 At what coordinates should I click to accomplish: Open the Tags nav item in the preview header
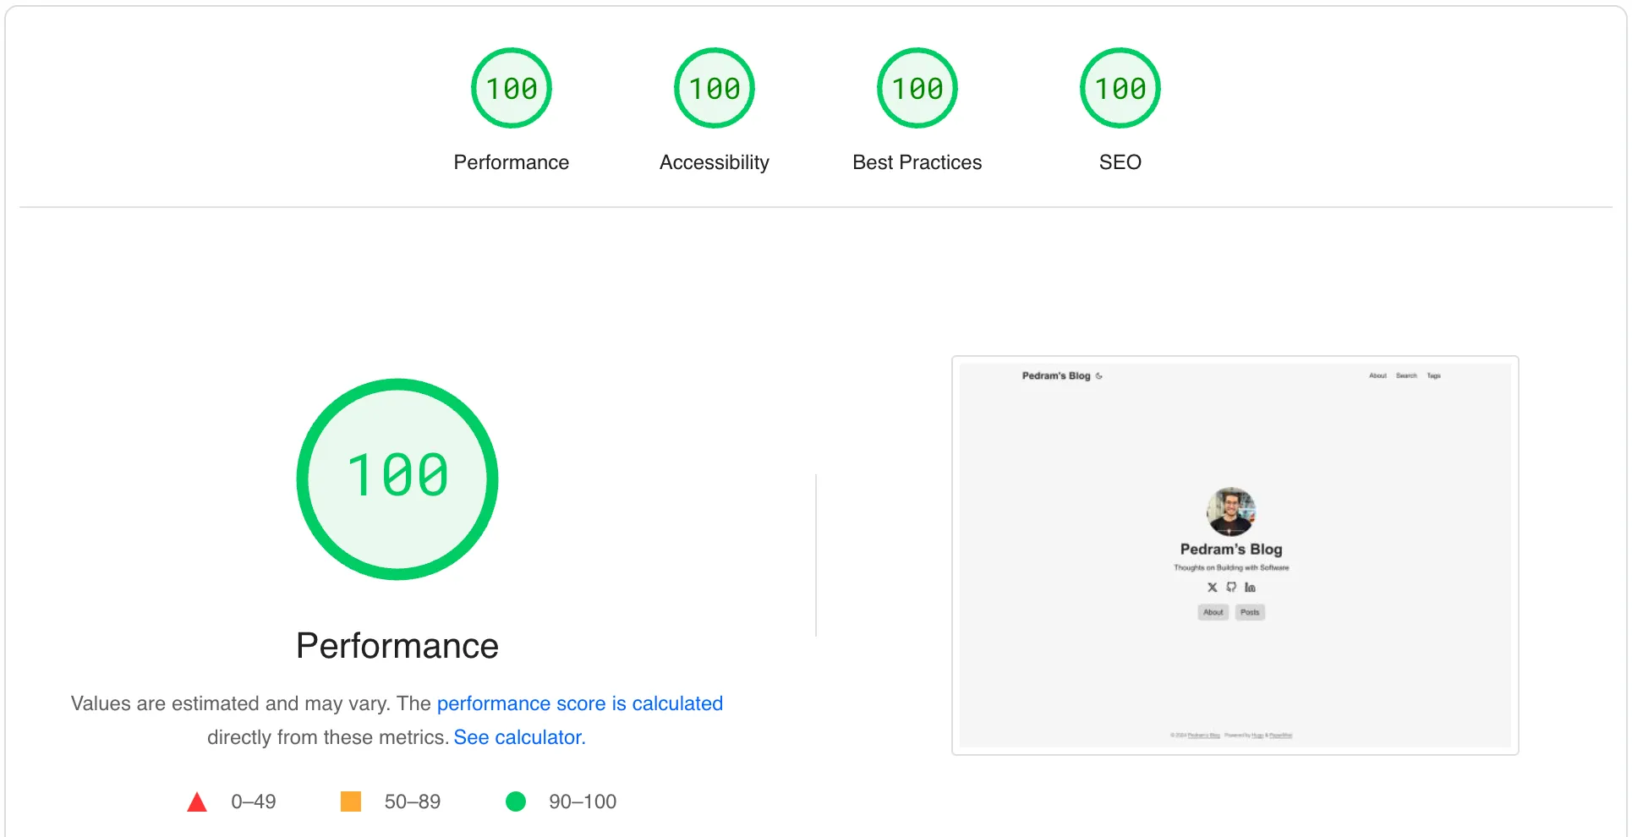(x=1434, y=375)
